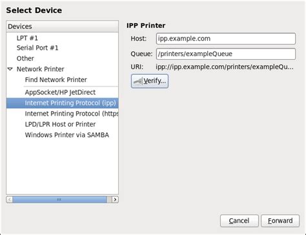Click the Devices column header
Image resolution: width=306 pixels, height=235 pixels.
[x=63, y=26]
